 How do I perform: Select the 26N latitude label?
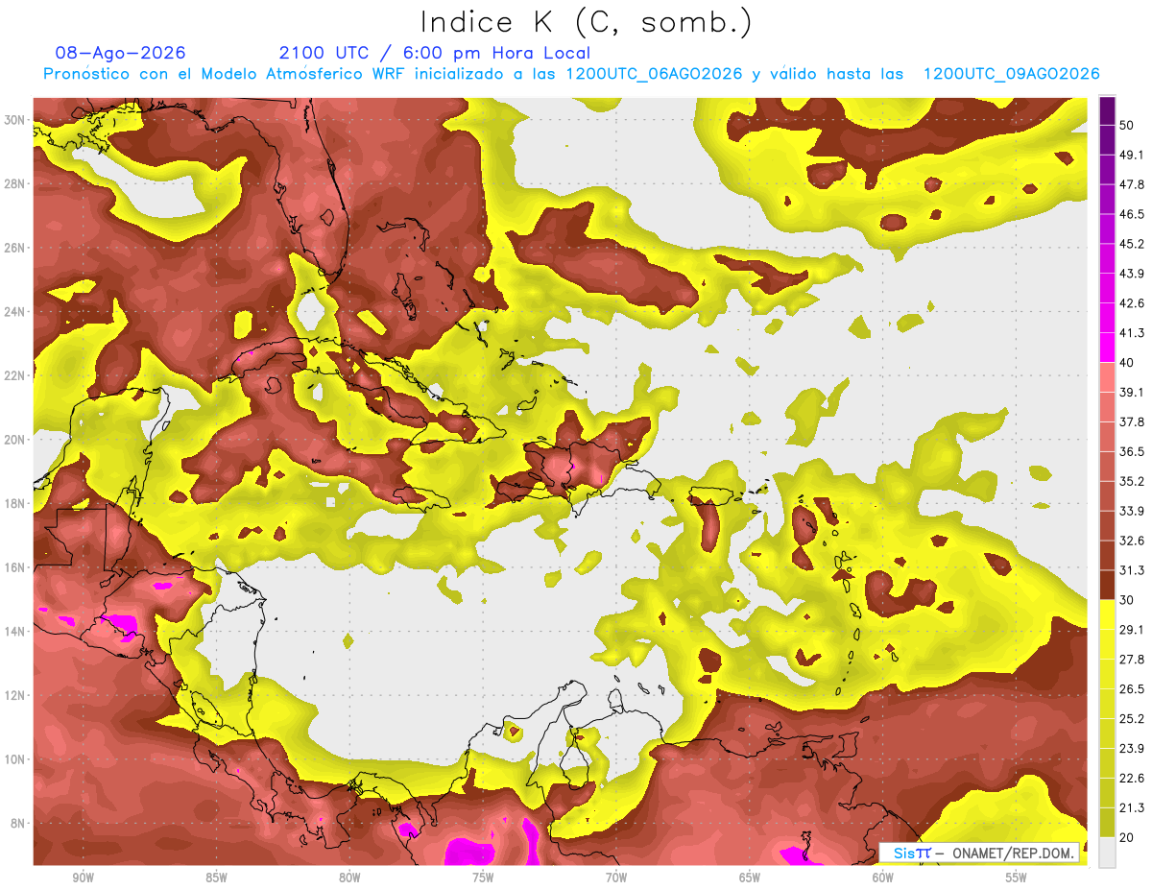pyautogui.click(x=14, y=248)
